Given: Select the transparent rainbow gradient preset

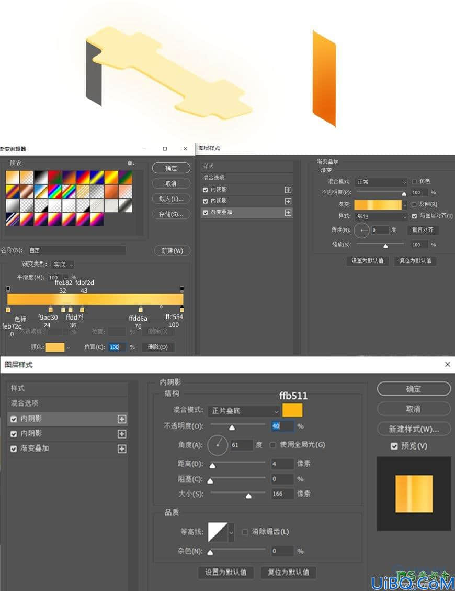Looking at the screenshot, I should point(69,191).
